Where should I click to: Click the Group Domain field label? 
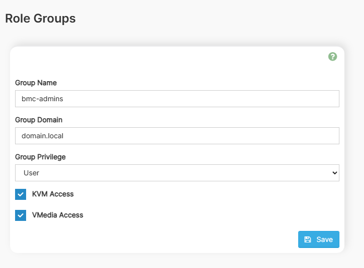click(x=39, y=120)
